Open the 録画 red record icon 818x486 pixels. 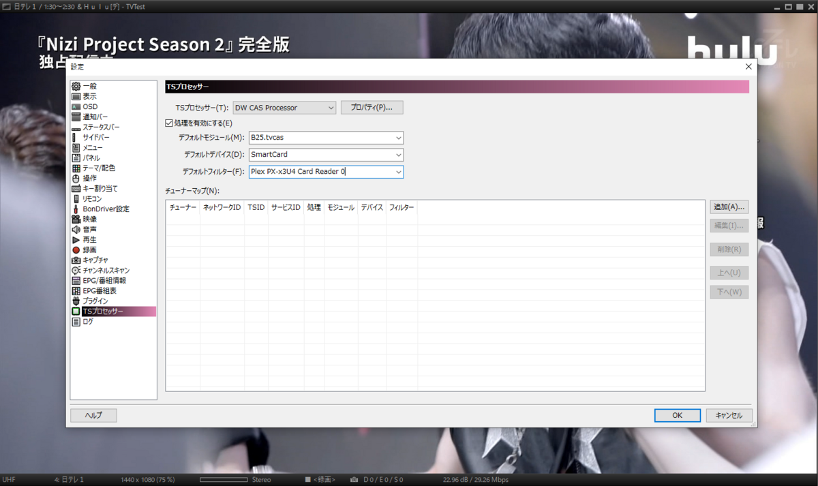[x=76, y=250]
